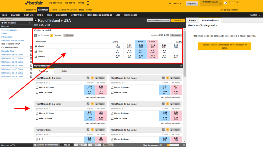Open chart icon for Más 2,5 Goles
This screenshot has width=263, height=147.
click(x=112, y=119)
